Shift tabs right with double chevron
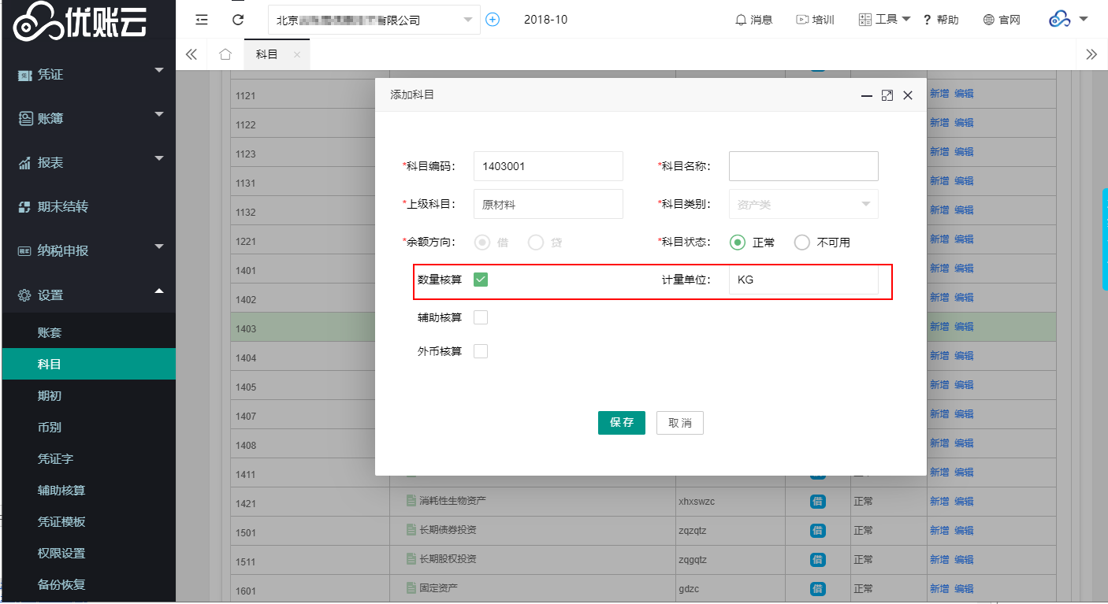The image size is (1108, 604). [1091, 54]
